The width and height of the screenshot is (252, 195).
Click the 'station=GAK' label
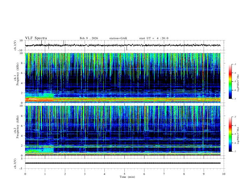pos(118,38)
